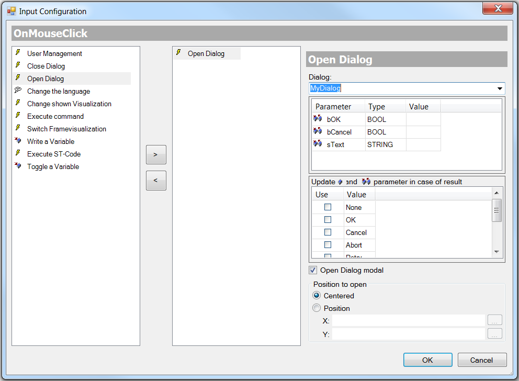Click the parameter icon beside sText
This screenshot has width=519, height=381.
318,144
